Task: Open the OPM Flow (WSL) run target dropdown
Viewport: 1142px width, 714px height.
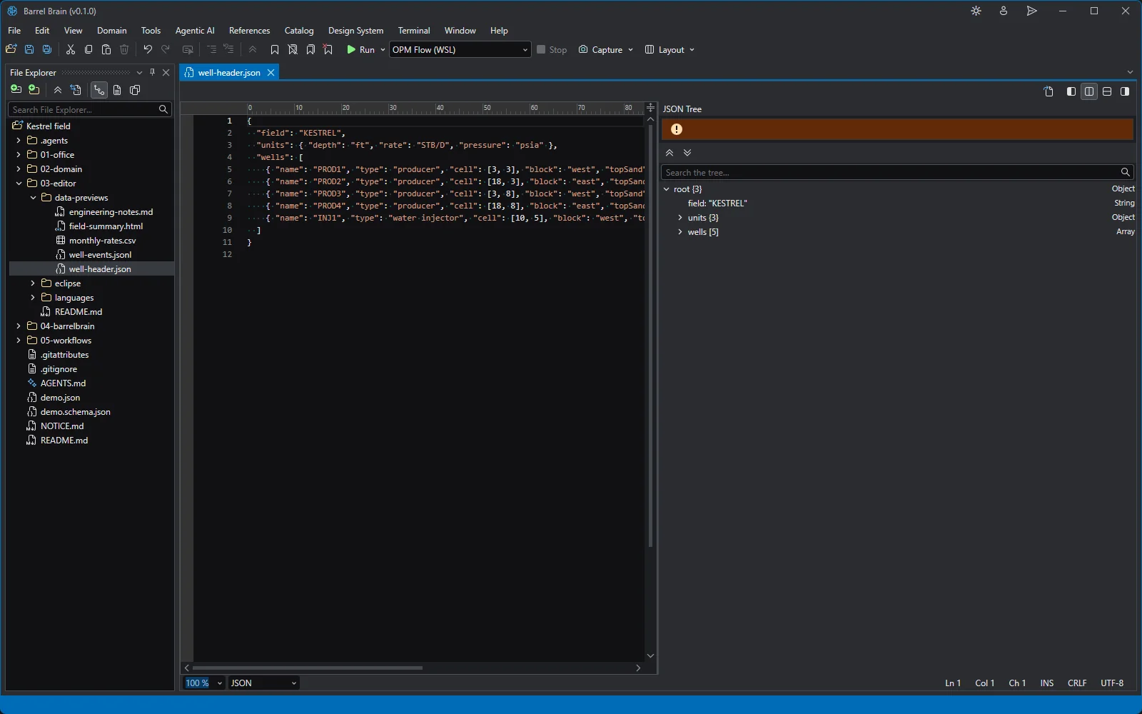Action: [x=460, y=49]
